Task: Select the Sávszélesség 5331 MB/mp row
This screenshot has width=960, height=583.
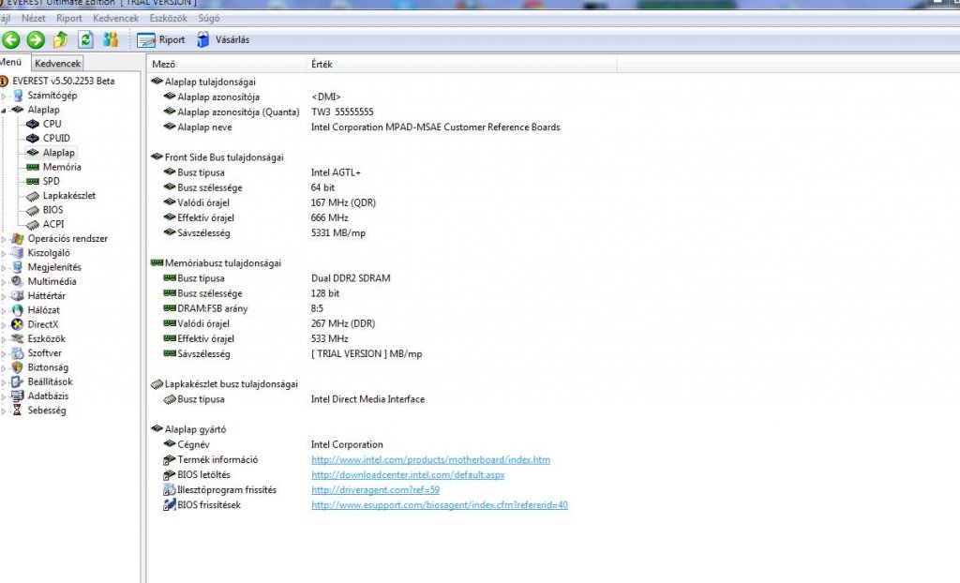Action: click(x=264, y=233)
